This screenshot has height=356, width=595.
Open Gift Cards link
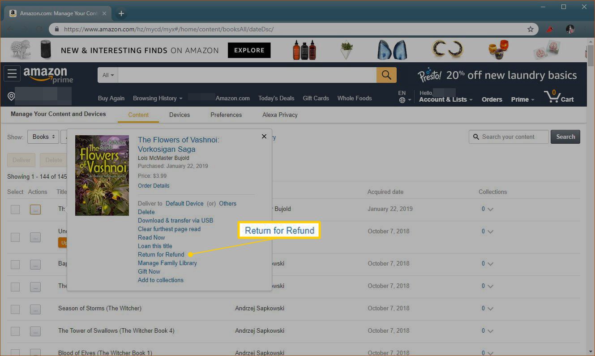(316, 98)
